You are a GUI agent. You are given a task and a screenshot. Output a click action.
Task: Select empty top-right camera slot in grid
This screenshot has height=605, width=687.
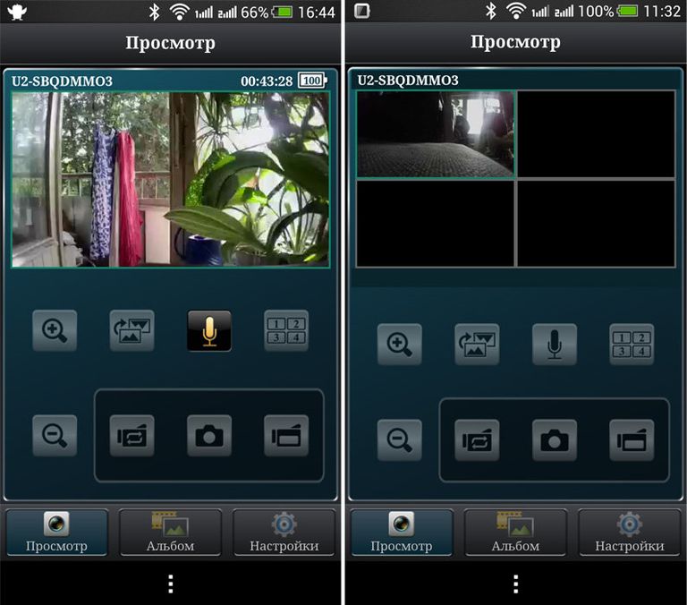[596, 133]
